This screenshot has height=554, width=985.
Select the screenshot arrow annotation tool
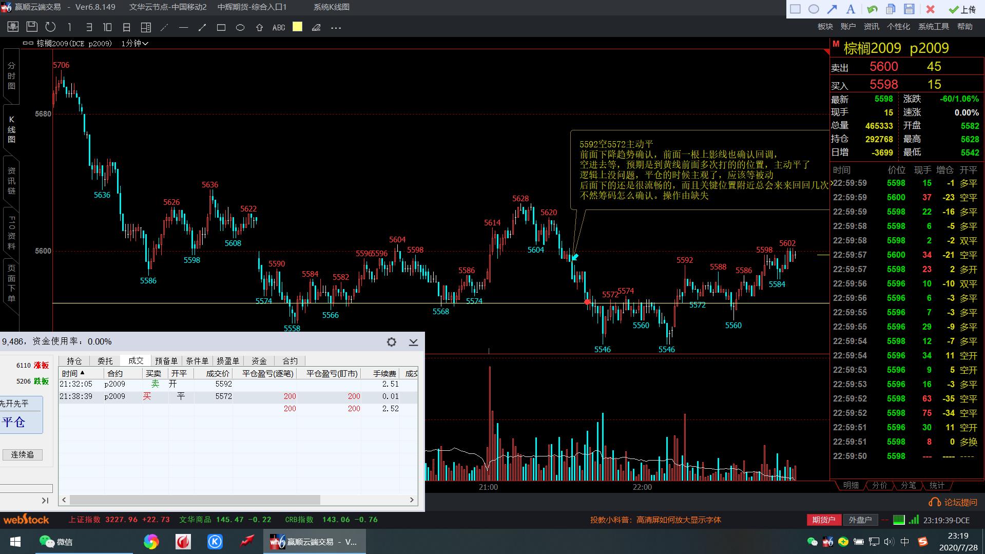(832, 9)
